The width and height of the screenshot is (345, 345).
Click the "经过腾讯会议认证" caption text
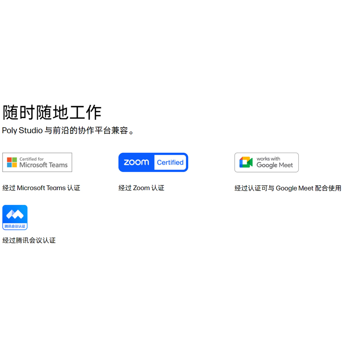pos(29,241)
